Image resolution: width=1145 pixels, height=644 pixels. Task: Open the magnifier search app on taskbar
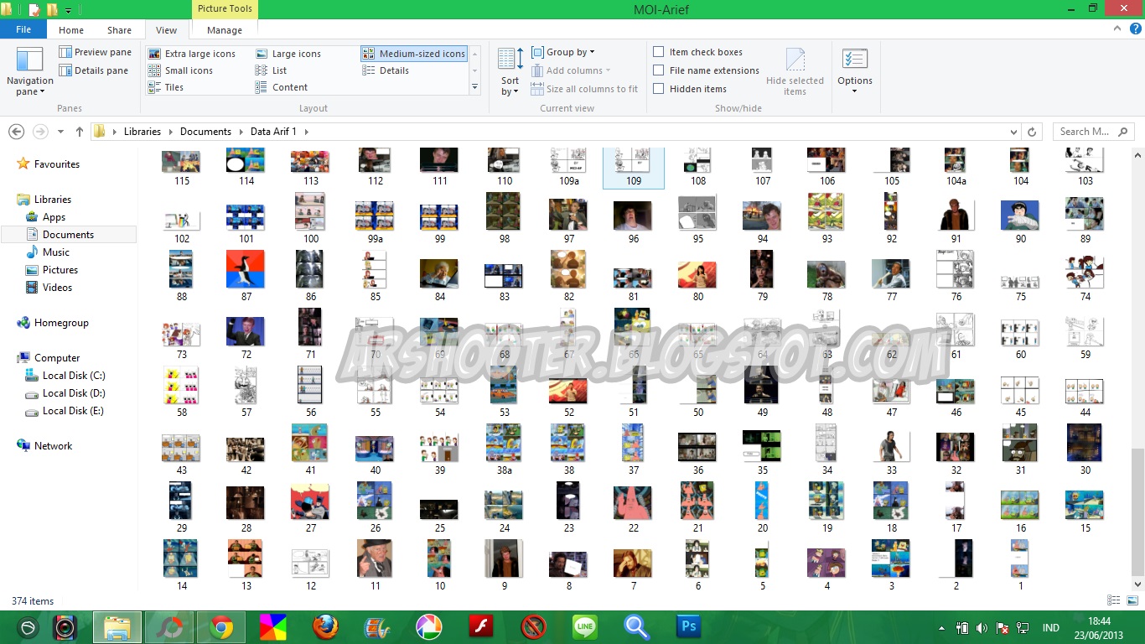click(x=637, y=627)
